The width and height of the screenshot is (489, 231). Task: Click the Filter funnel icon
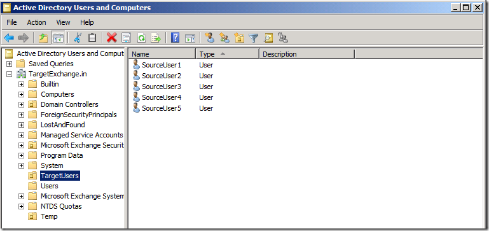[254, 38]
